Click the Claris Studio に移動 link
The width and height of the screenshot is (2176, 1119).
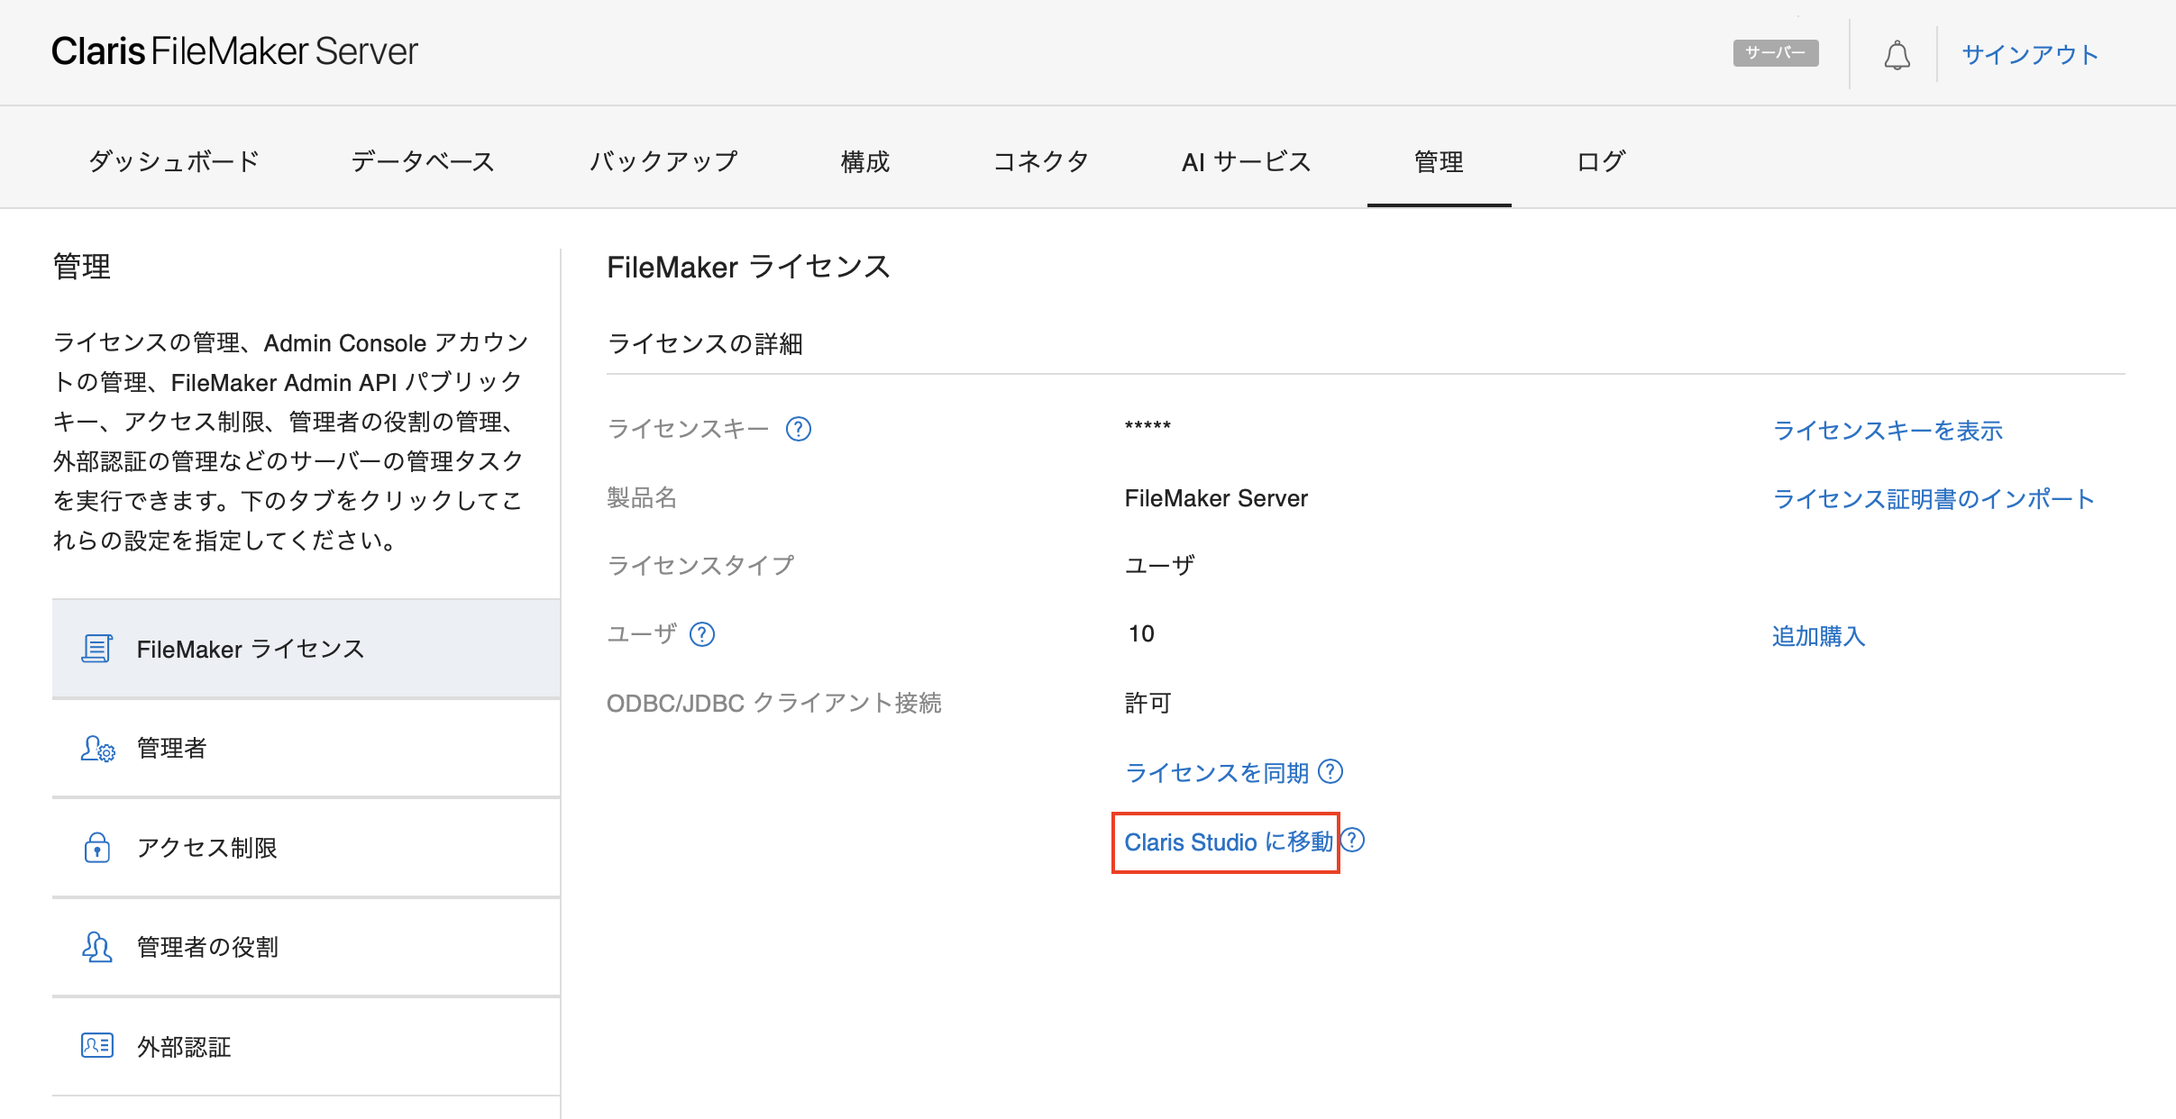click(1228, 842)
